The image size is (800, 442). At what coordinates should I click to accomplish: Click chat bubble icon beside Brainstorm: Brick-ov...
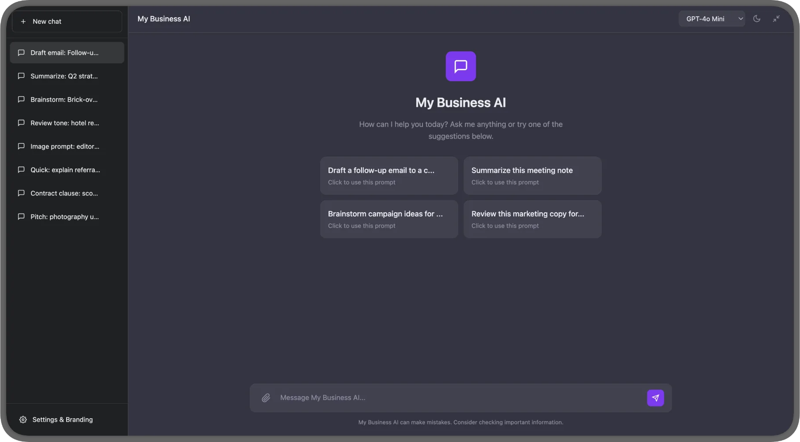pos(21,99)
